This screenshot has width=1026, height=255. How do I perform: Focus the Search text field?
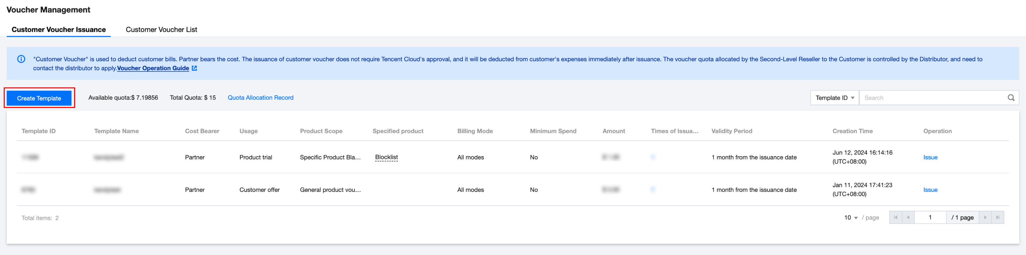pos(932,98)
